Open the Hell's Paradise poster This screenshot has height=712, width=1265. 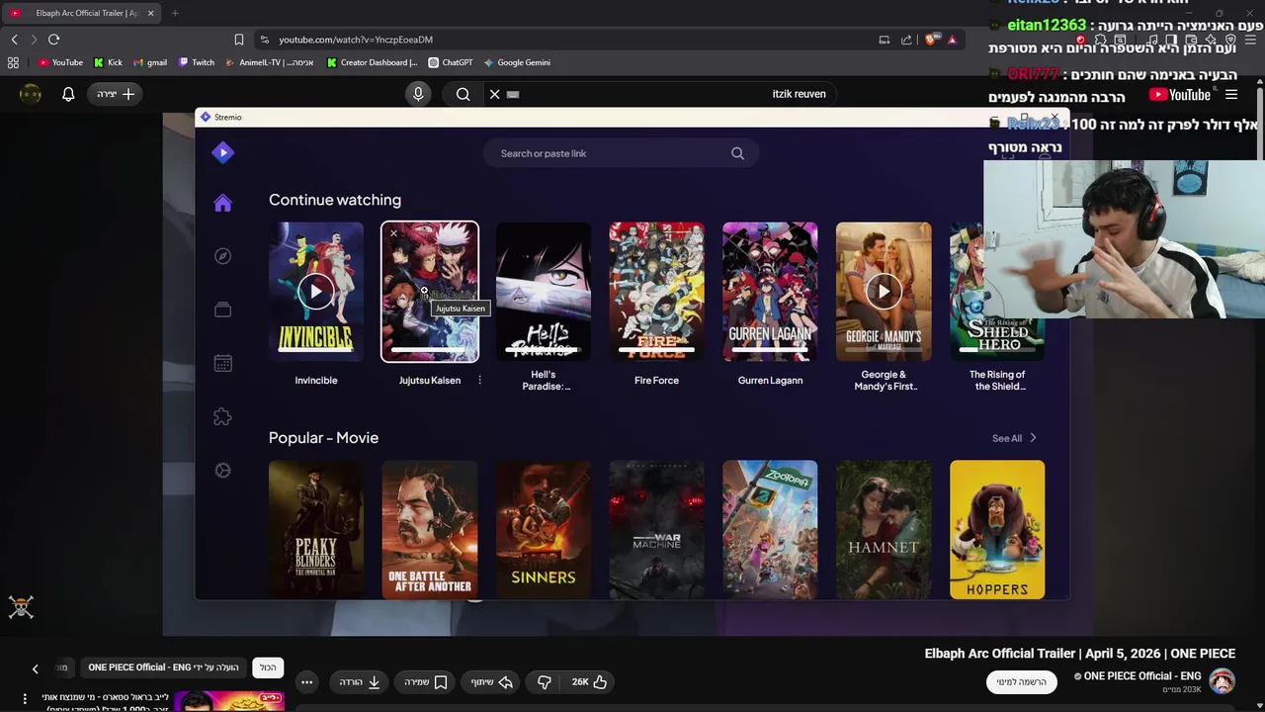point(543,291)
